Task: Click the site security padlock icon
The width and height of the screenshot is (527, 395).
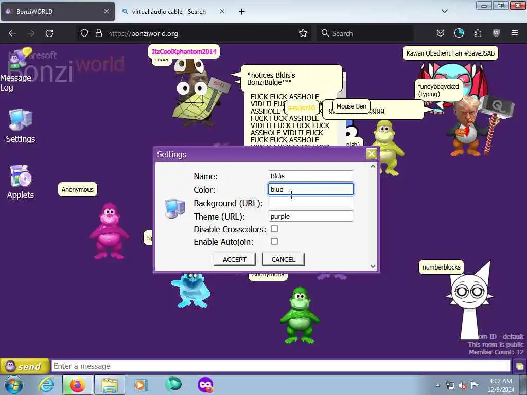Action: 98,33
